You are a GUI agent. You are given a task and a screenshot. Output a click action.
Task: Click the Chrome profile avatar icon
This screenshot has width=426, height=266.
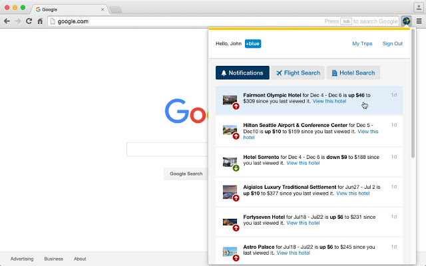pos(419,7)
